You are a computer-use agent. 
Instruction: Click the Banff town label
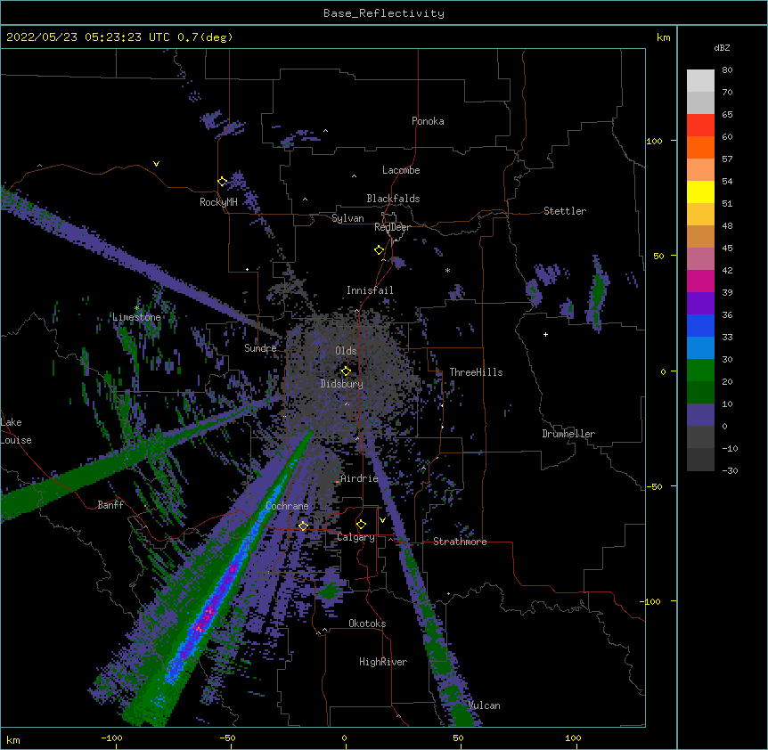(110, 505)
